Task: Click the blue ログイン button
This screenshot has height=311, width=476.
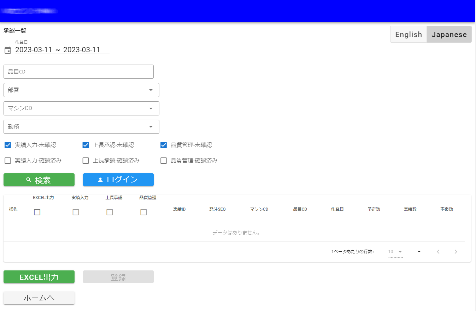Action: 118,180
